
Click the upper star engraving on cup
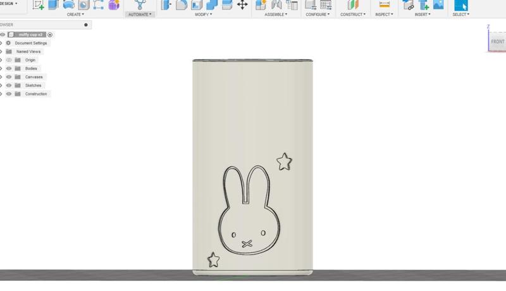tap(284, 161)
